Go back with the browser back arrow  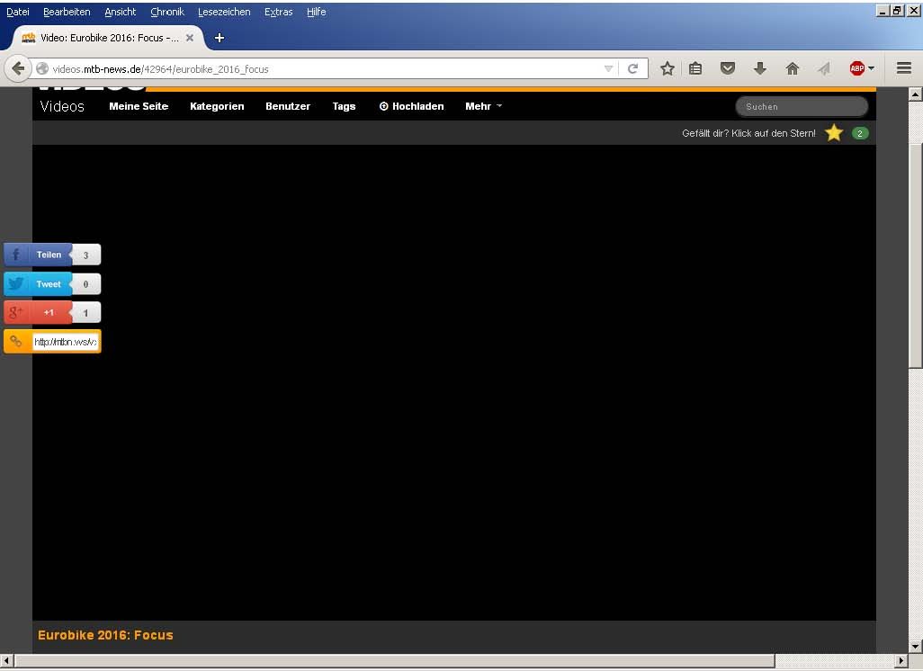18,69
